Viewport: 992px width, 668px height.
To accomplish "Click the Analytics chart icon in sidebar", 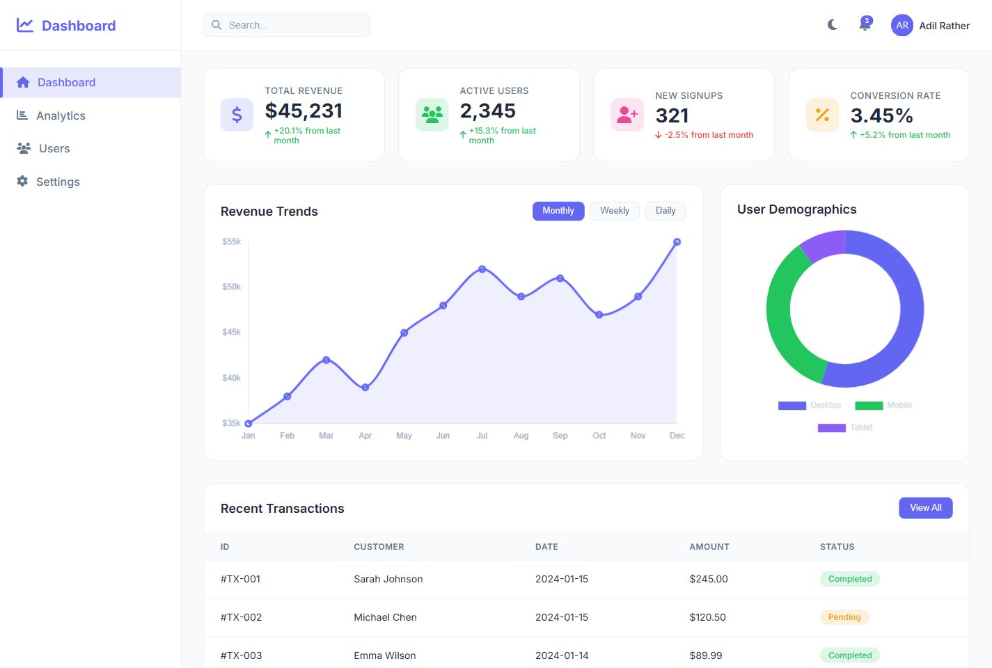I will pos(22,116).
